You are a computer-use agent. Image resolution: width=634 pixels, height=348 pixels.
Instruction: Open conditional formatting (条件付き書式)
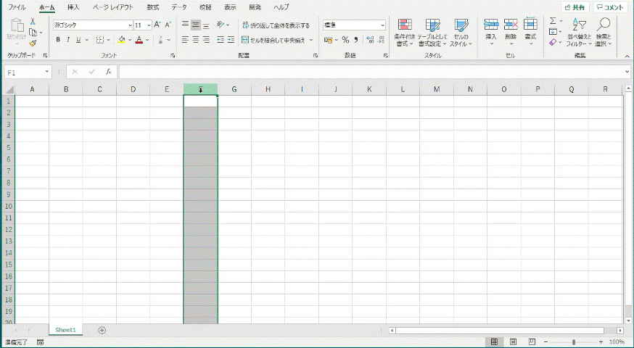tap(404, 33)
